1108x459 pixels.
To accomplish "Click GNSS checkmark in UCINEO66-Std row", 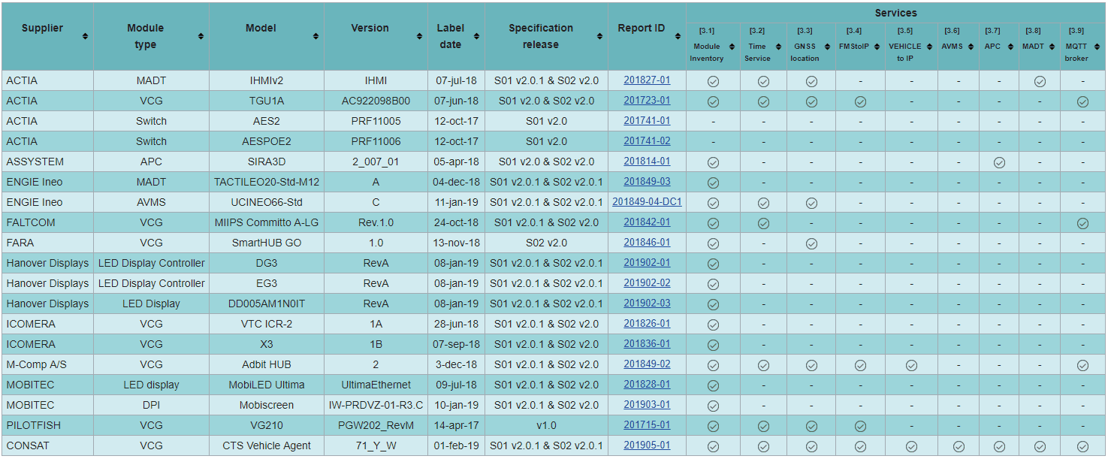I will pos(811,203).
